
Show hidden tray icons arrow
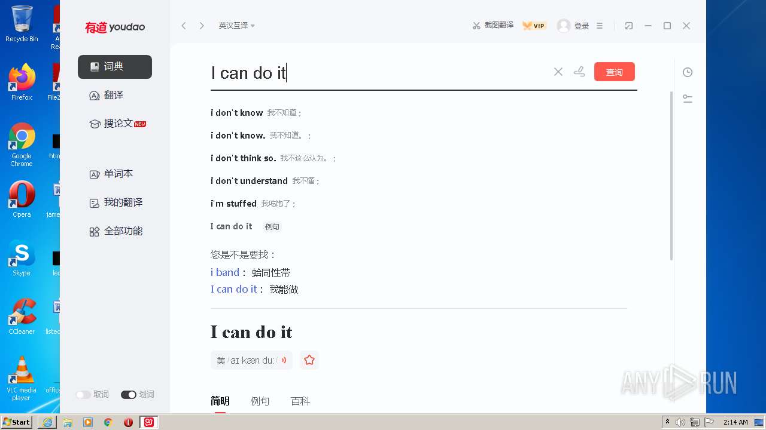[x=667, y=422]
